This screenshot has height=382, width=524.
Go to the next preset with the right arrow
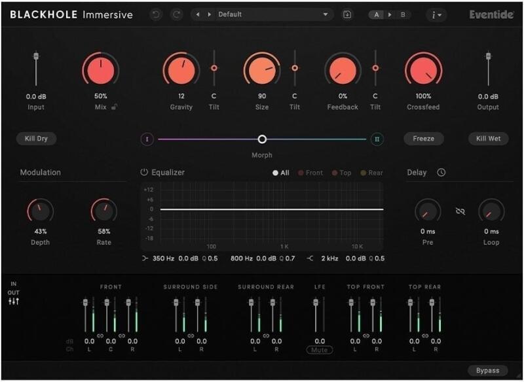210,14
